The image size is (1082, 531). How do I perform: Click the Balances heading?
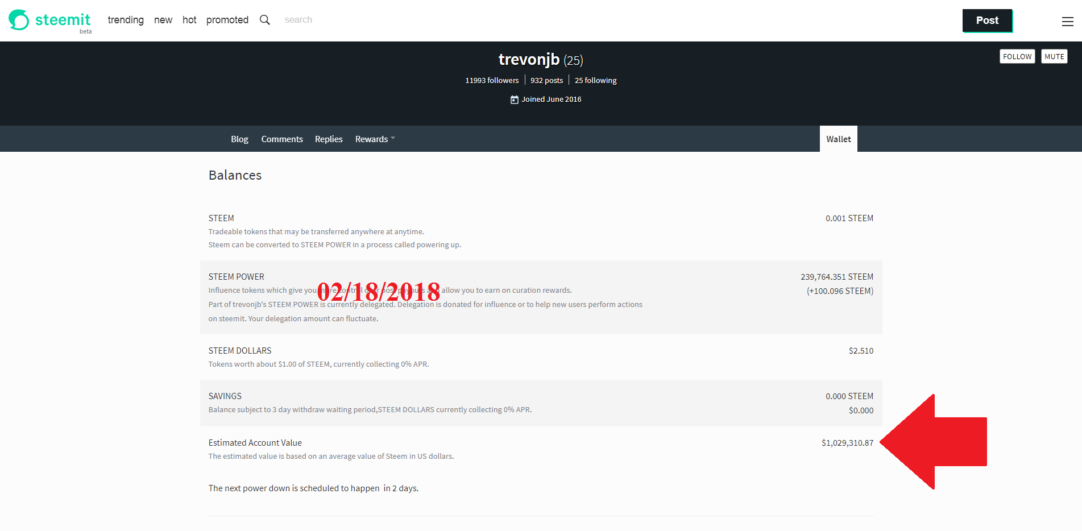[x=235, y=175]
